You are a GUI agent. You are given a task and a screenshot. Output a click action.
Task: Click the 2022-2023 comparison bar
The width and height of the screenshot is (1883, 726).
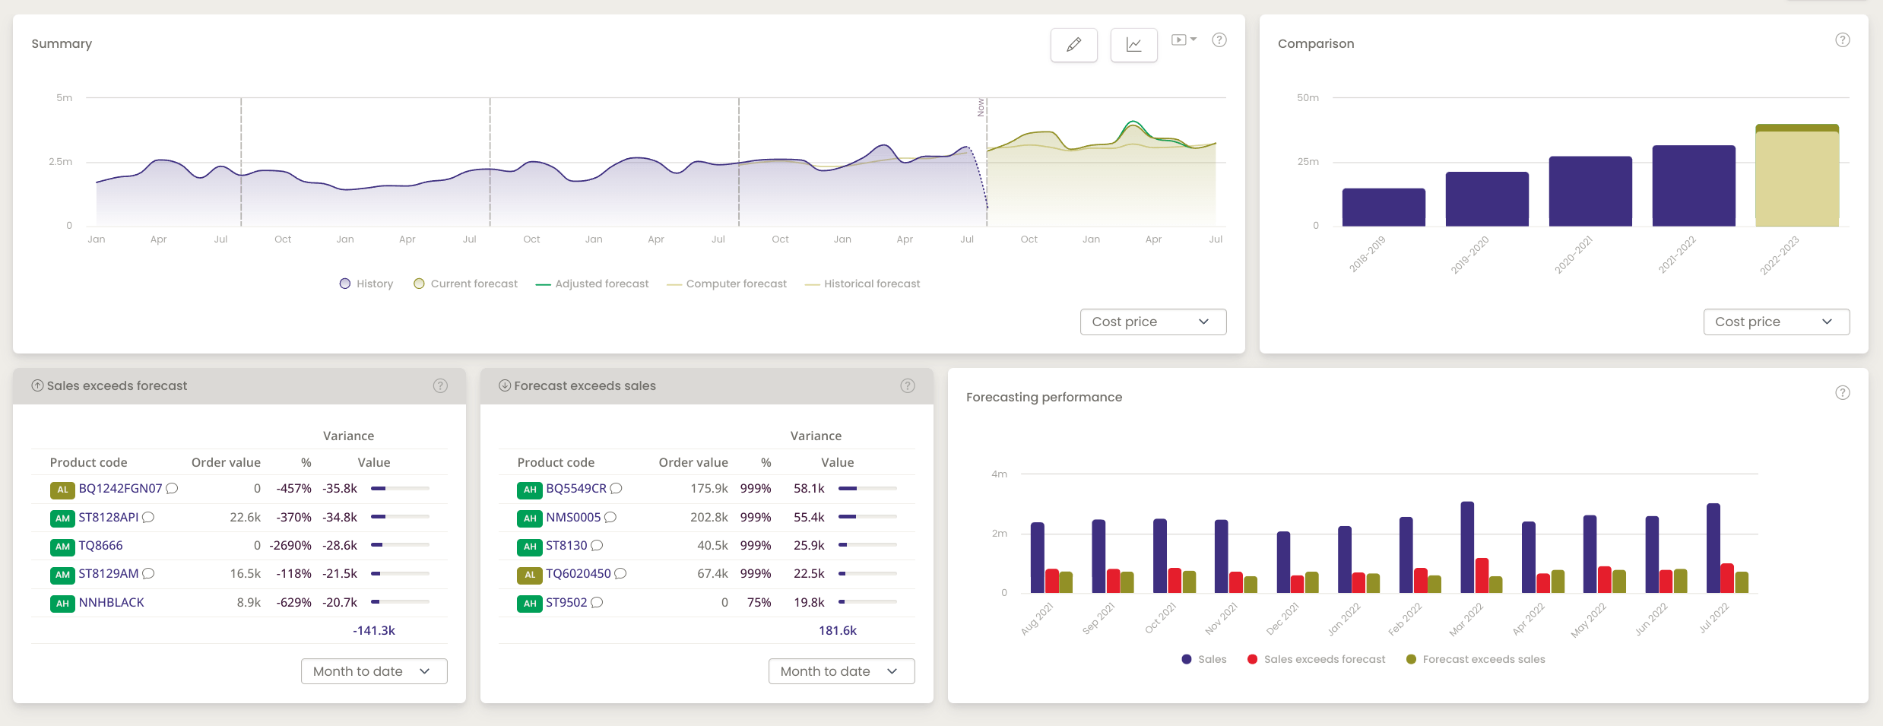[1796, 177]
